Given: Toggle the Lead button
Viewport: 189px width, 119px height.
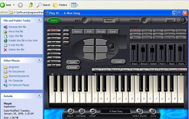Looking at the screenshot, I should click(x=118, y=62).
